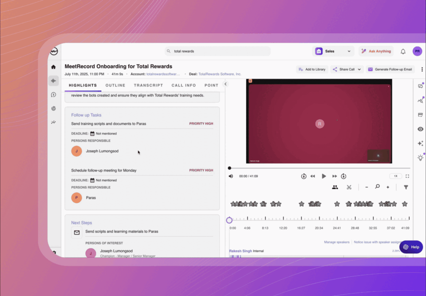
Task: Open the totalrewardssoftwar account link
Action: (163, 74)
